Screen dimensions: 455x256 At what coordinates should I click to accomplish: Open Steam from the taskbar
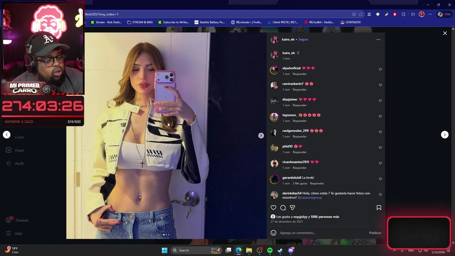click(x=280, y=250)
